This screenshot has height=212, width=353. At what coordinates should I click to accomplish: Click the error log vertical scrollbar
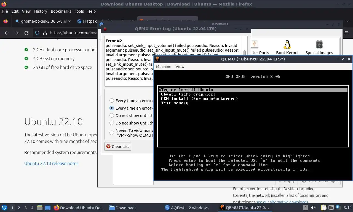pos(245,53)
